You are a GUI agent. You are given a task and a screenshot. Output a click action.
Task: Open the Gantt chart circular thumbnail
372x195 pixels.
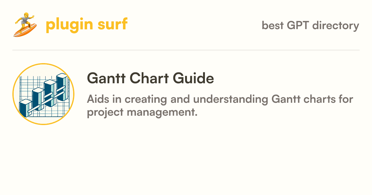(x=43, y=94)
